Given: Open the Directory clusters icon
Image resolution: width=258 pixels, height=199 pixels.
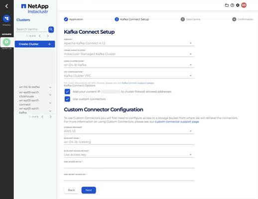Looking at the screenshot, I should pyautogui.click(x=6, y=18).
